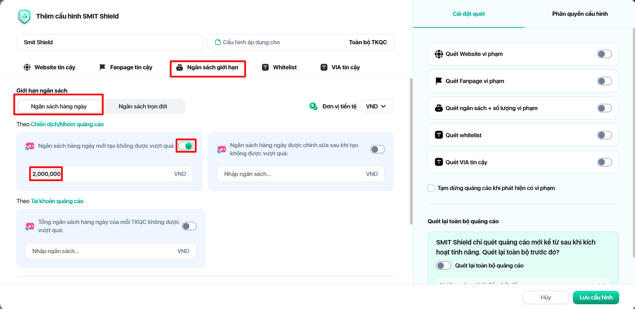Image resolution: width=635 pixels, height=309 pixels.
Task: Open the Phân quyền cấu hình tab
Action: coord(579,14)
